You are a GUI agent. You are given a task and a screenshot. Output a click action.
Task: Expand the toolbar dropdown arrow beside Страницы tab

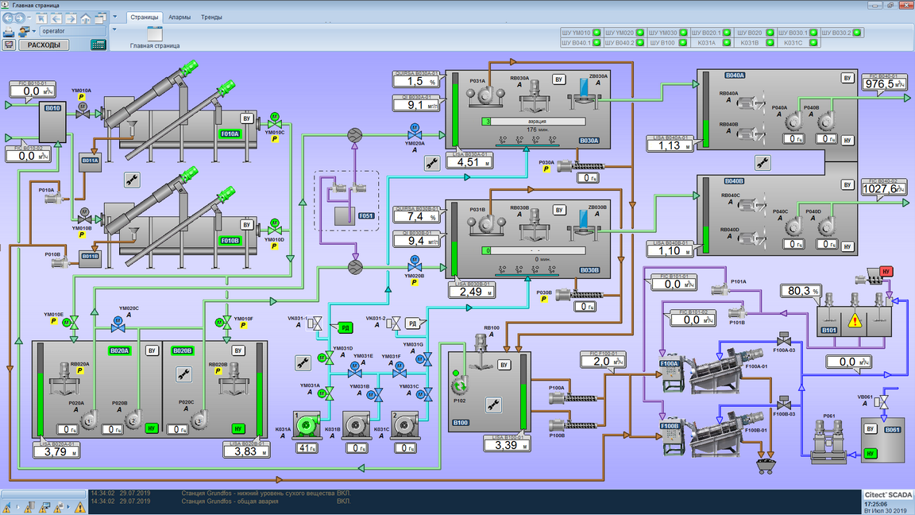pos(114,17)
